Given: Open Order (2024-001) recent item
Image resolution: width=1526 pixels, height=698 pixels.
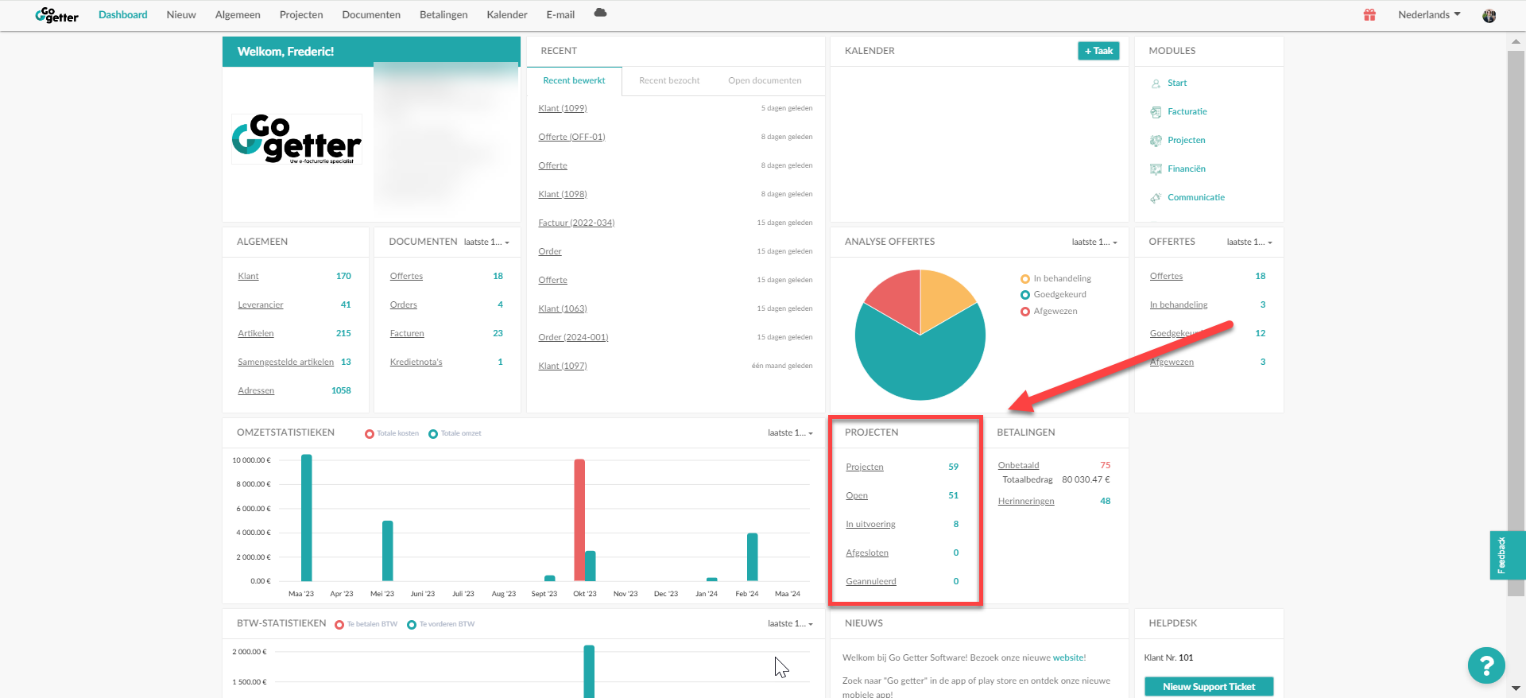Looking at the screenshot, I should tap(573, 338).
